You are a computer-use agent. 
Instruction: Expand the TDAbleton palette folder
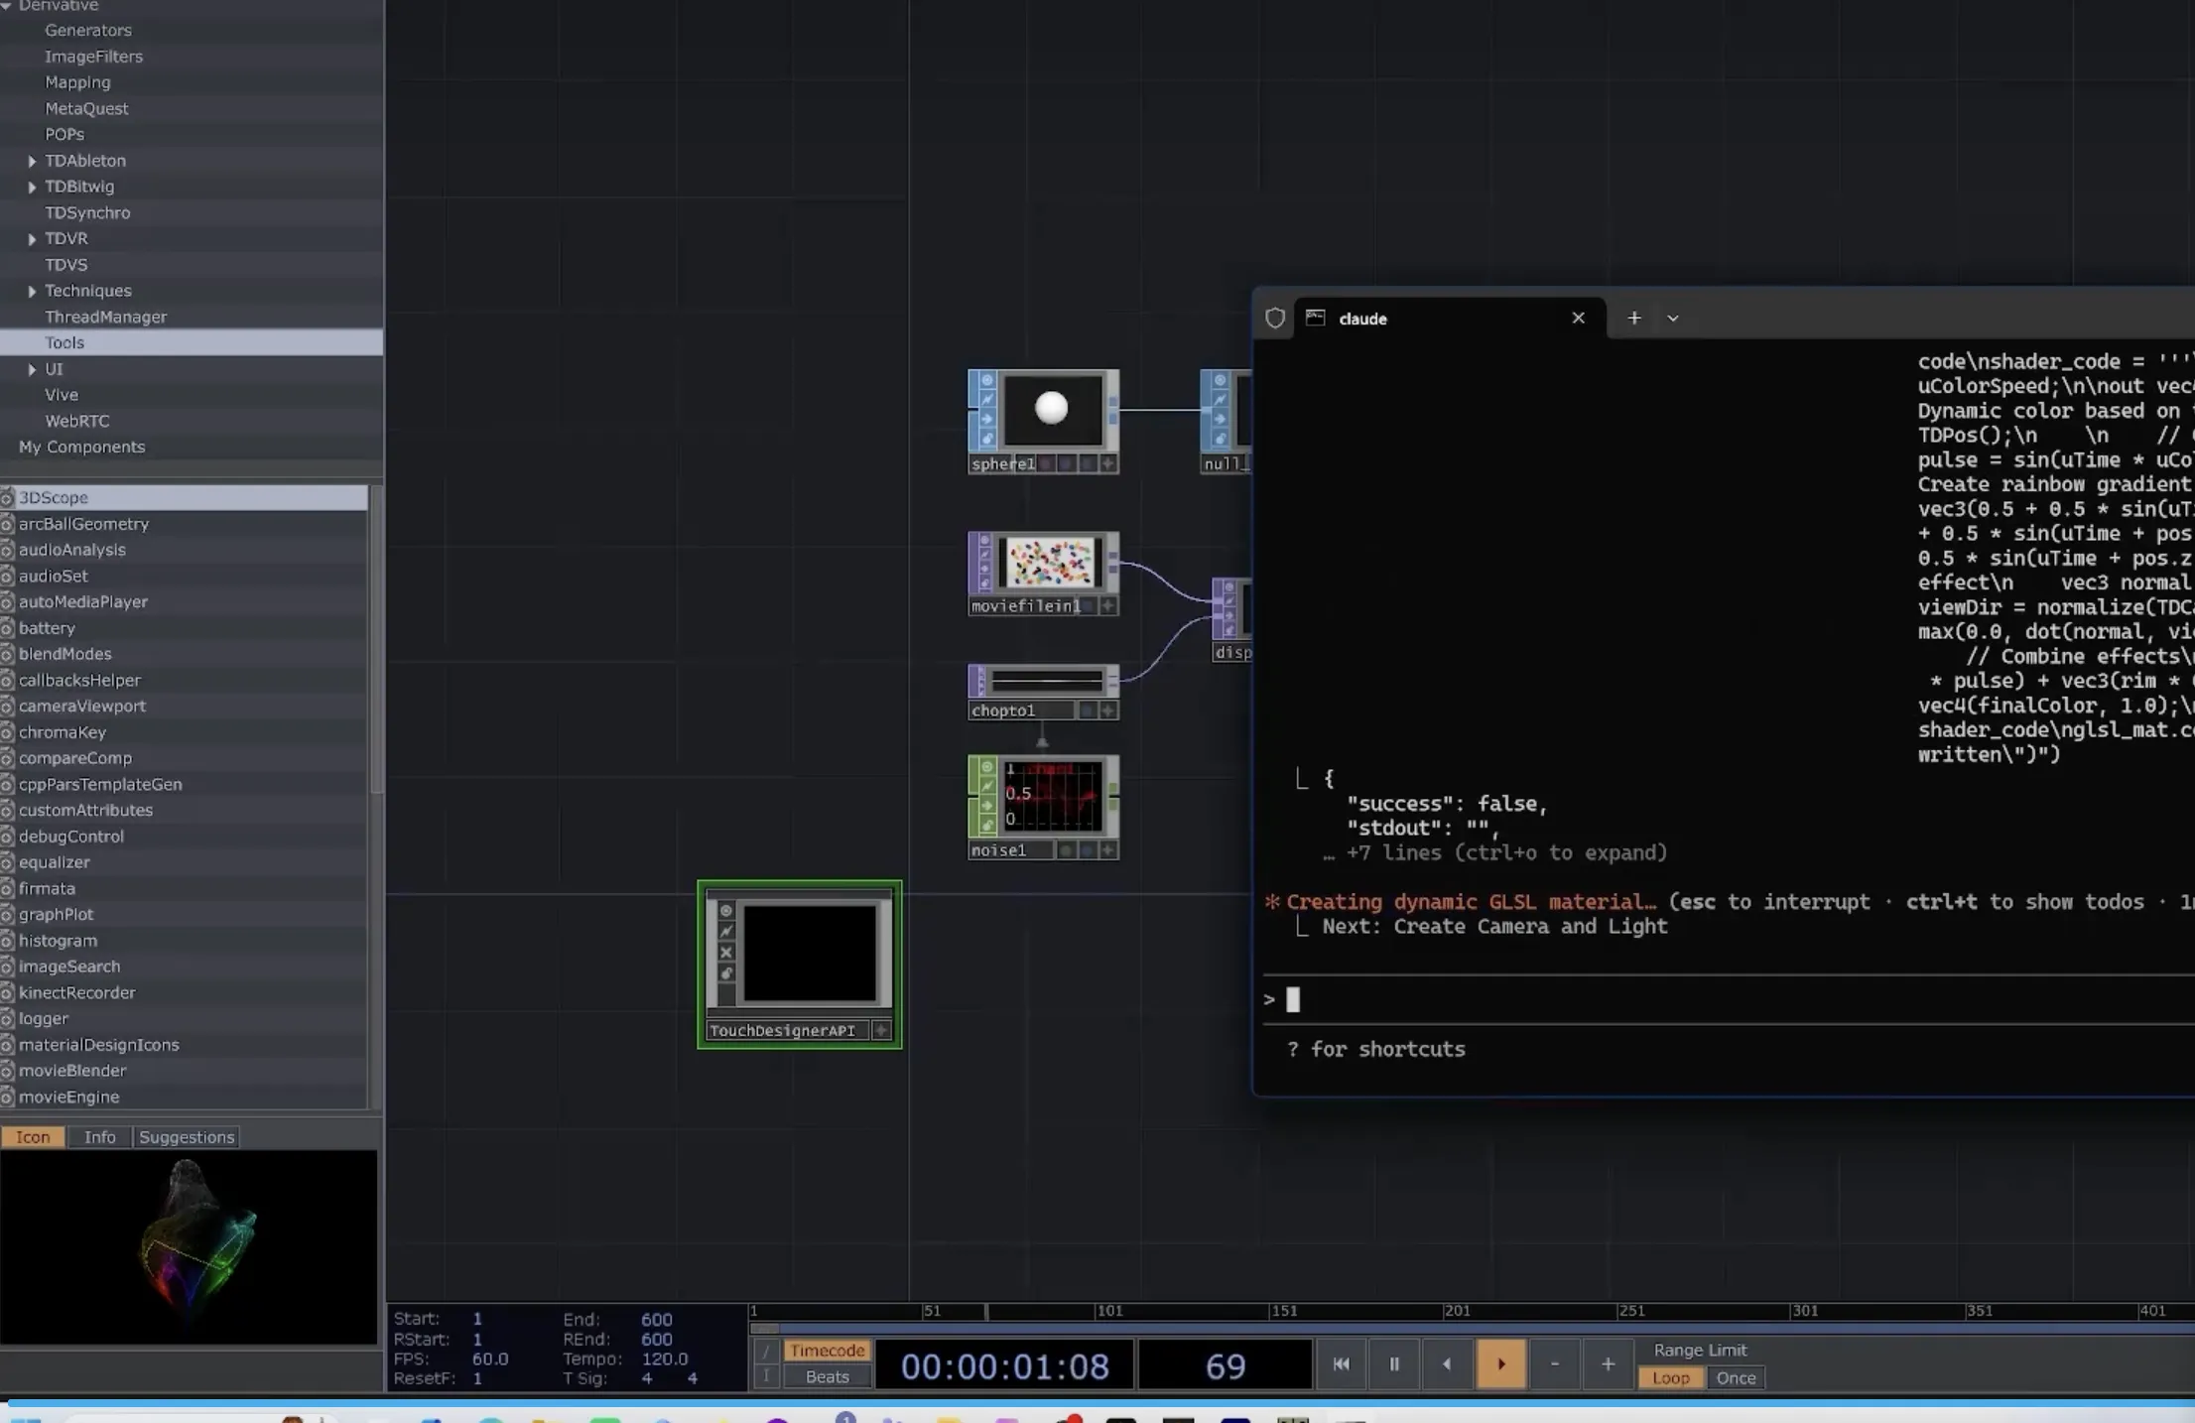pyautogui.click(x=32, y=161)
